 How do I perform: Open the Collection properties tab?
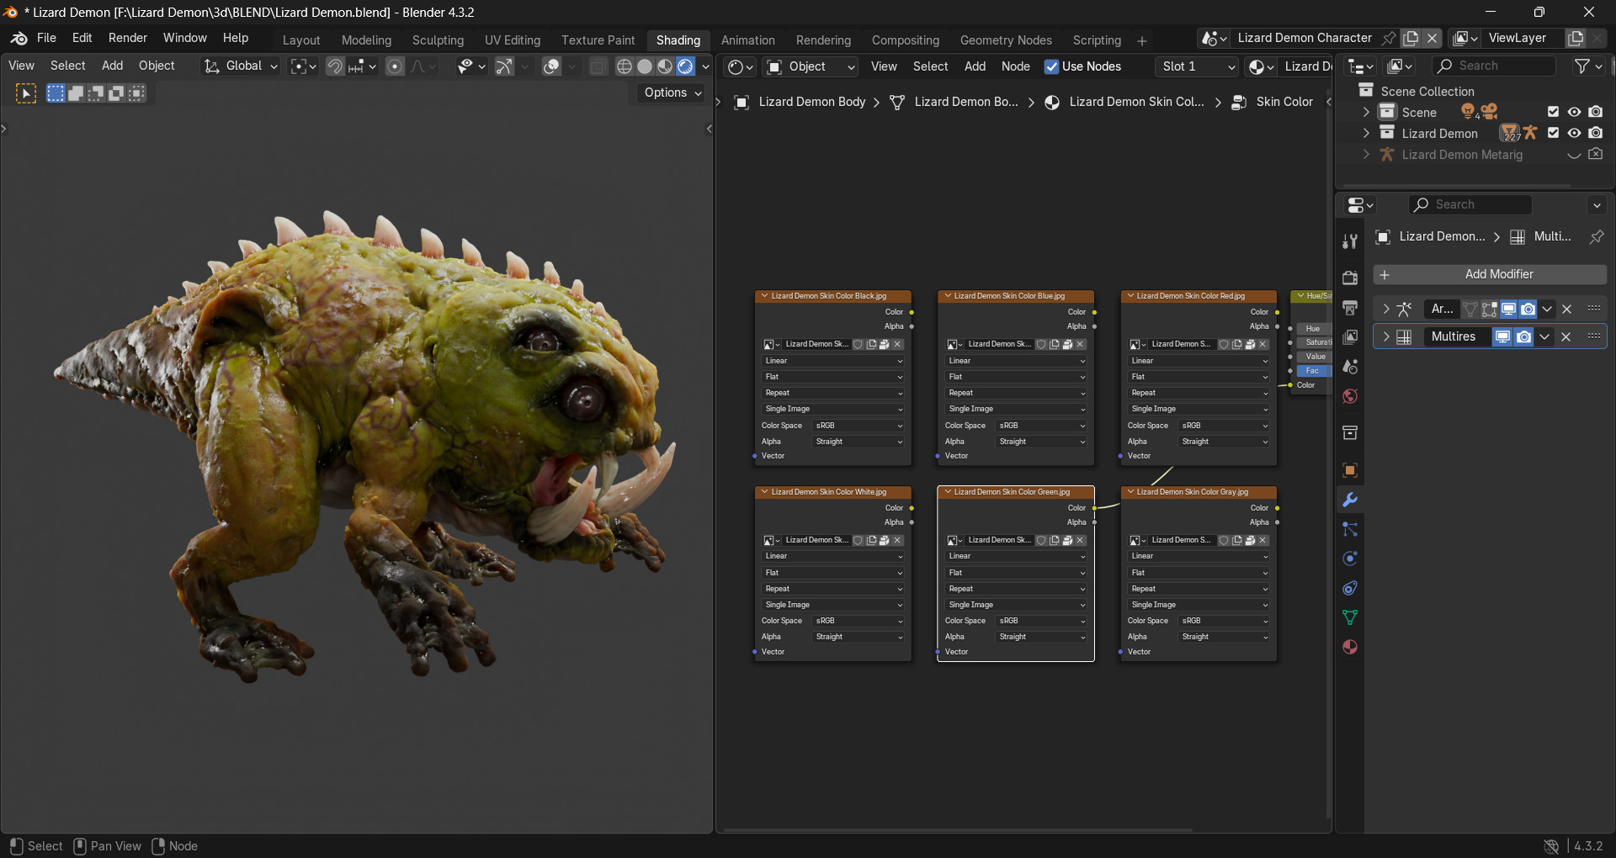click(1350, 432)
